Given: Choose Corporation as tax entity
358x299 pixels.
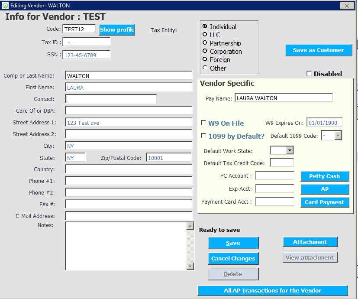Looking at the screenshot, I should [x=205, y=51].
